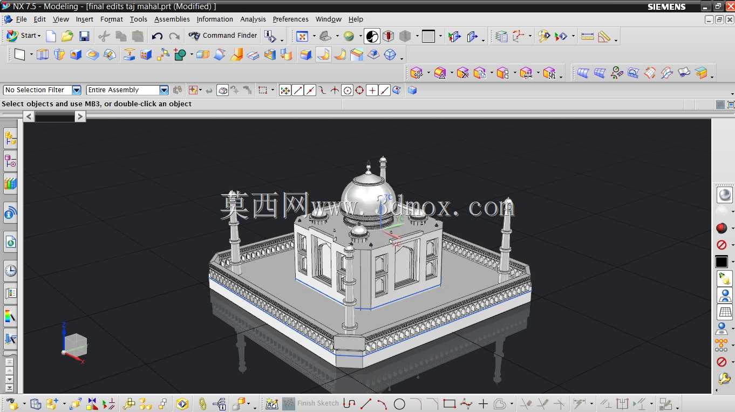
Task: Select the Line sketch tool
Action: coord(366,403)
